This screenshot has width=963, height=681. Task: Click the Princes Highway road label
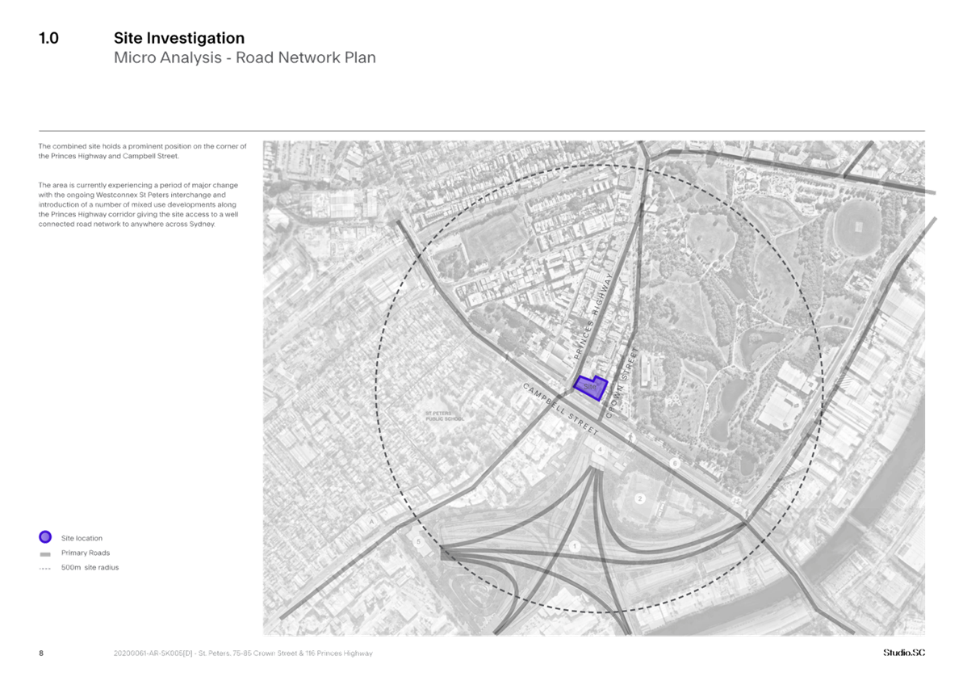593,317
